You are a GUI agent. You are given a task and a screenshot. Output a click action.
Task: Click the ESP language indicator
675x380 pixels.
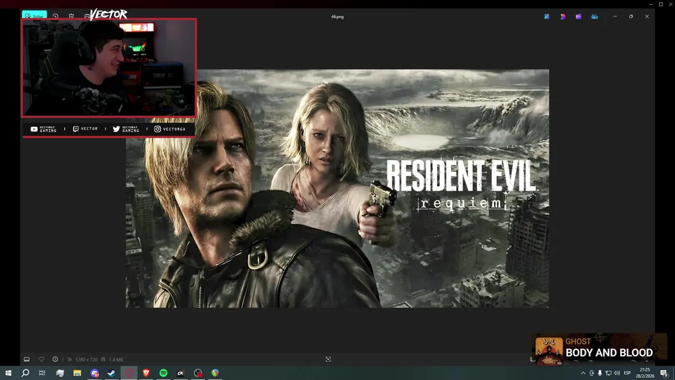tap(627, 373)
